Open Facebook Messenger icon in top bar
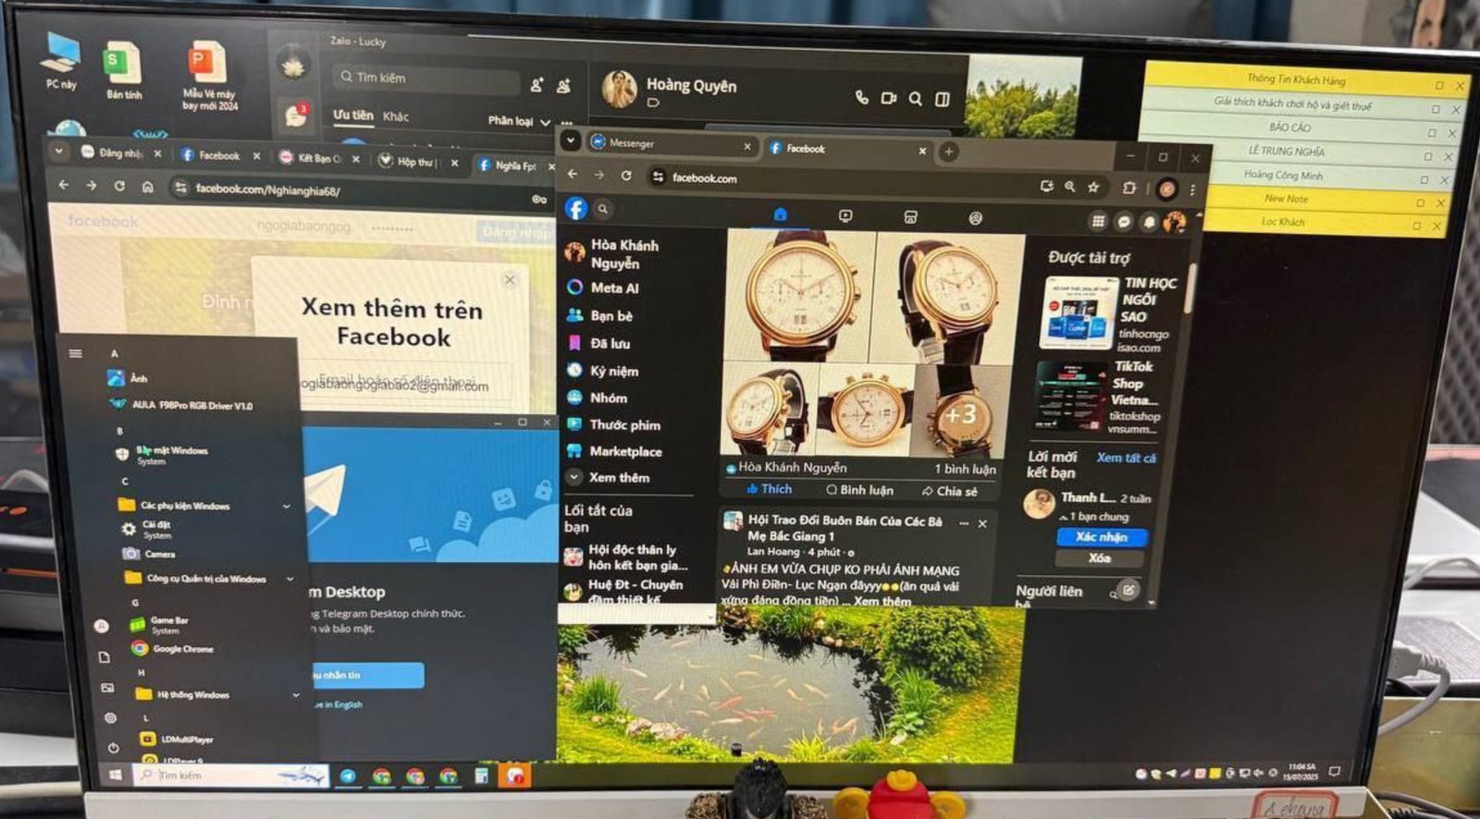The image size is (1480, 819). point(1124,222)
